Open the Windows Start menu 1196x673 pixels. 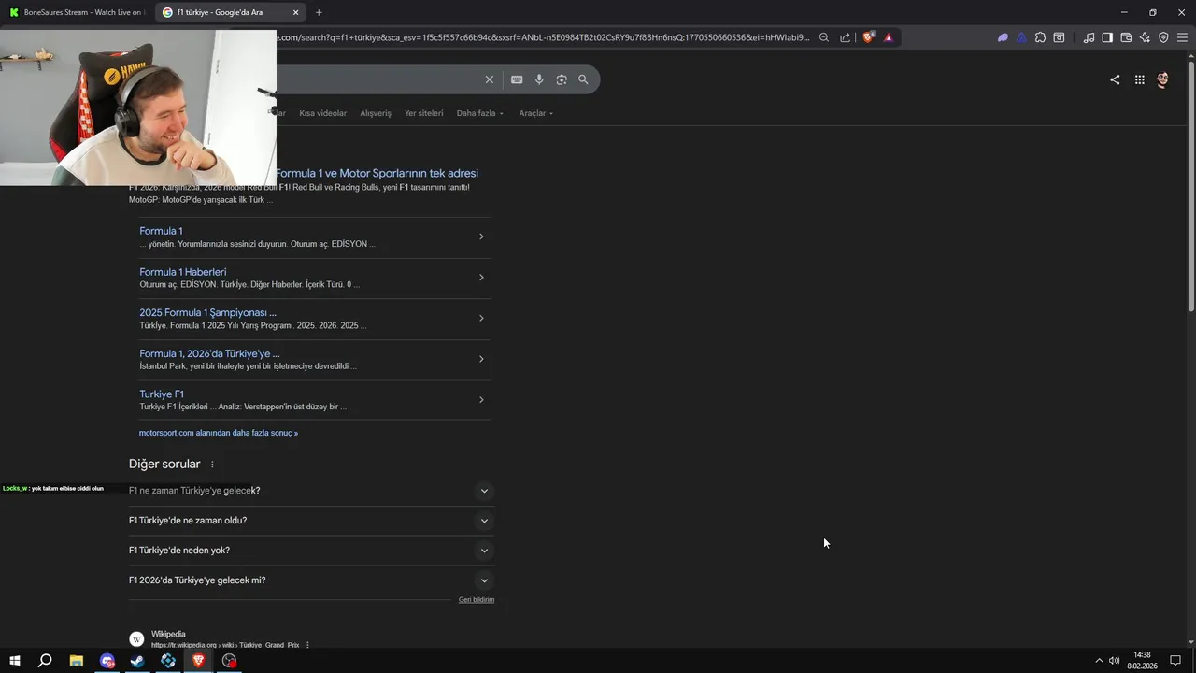[x=15, y=661]
